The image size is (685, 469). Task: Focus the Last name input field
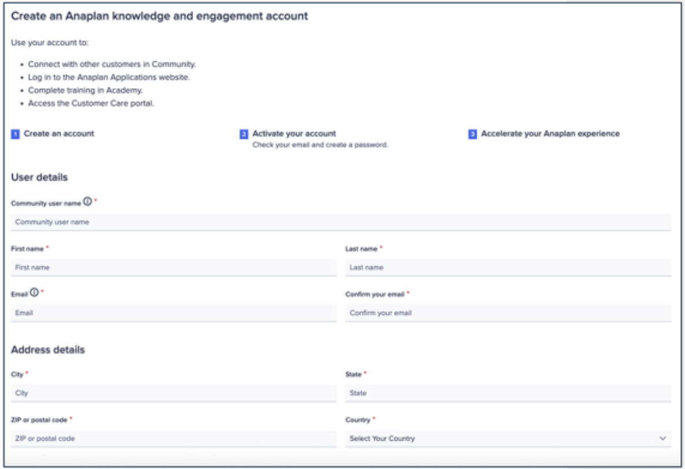pos(508,267)
